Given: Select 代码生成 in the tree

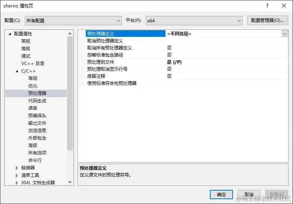Looking at the screenshot, I should [37, 101].
